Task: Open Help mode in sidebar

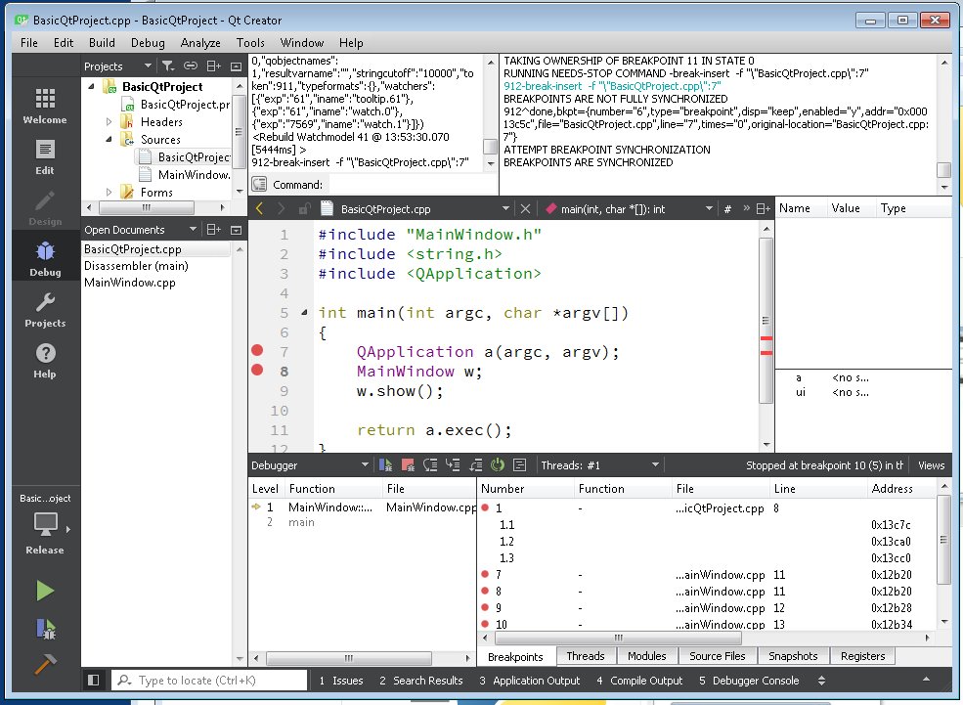Action: click(x=45, y=361)
